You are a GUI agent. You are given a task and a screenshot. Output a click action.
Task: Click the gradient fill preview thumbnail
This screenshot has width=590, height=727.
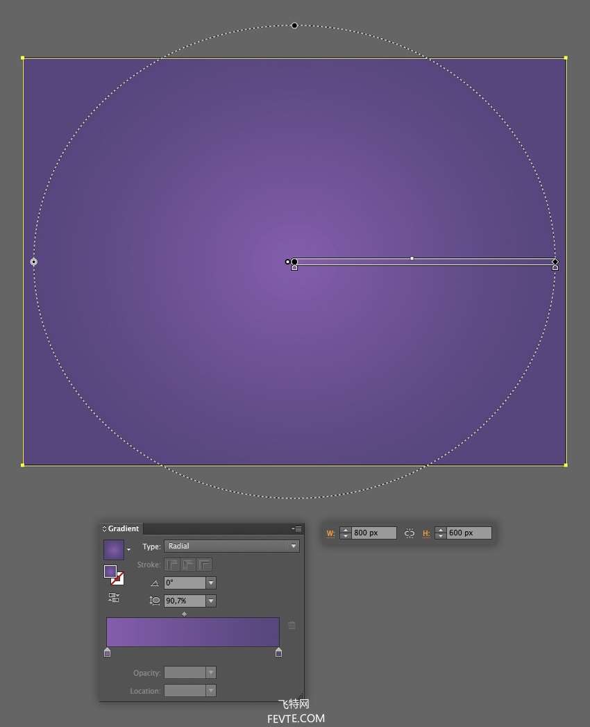[x=114, y=549]
